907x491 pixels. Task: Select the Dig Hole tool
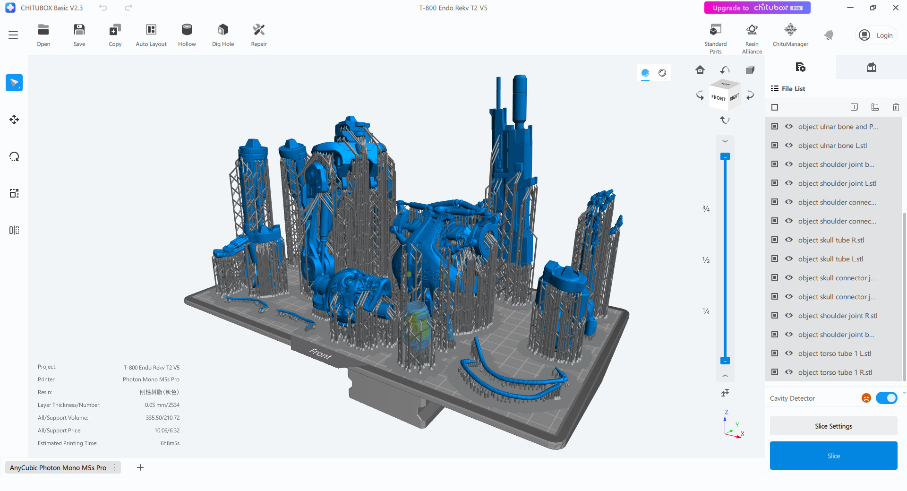(x=223, y=35)
